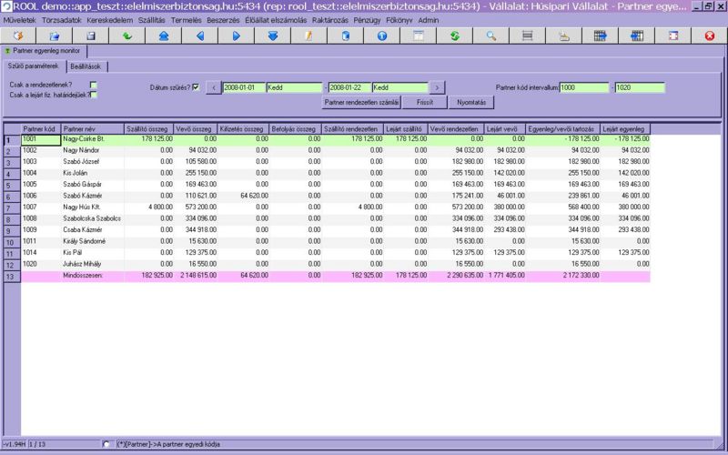The width and height of the screenshot is (728, 455).
Task: Click the red X exit icon in toolbar
Action: point(709,36)
